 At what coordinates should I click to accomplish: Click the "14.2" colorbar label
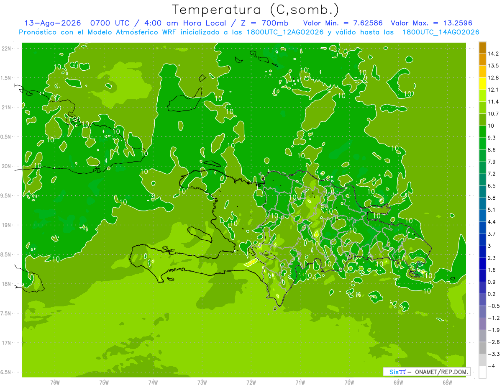[494, 54]
